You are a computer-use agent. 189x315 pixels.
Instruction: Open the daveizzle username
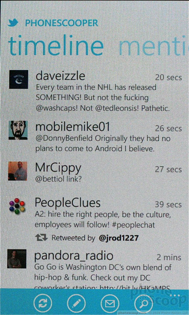point(61,76)
